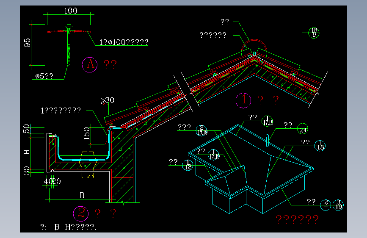Click the 2/- reference bubble

(x=326, y=205)
